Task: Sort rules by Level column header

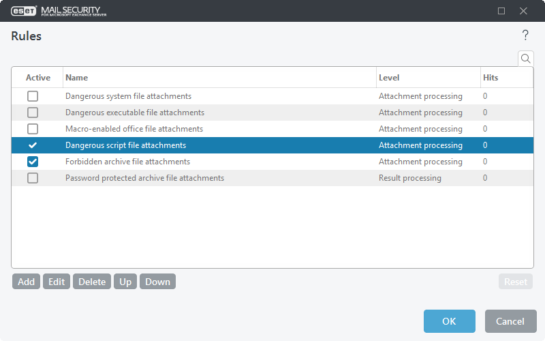Action: 428,78
